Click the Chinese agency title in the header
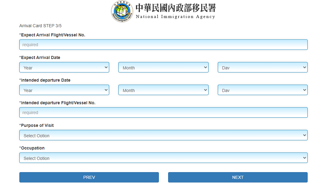Viewport: 327px width, 188px height. [175, 8]
